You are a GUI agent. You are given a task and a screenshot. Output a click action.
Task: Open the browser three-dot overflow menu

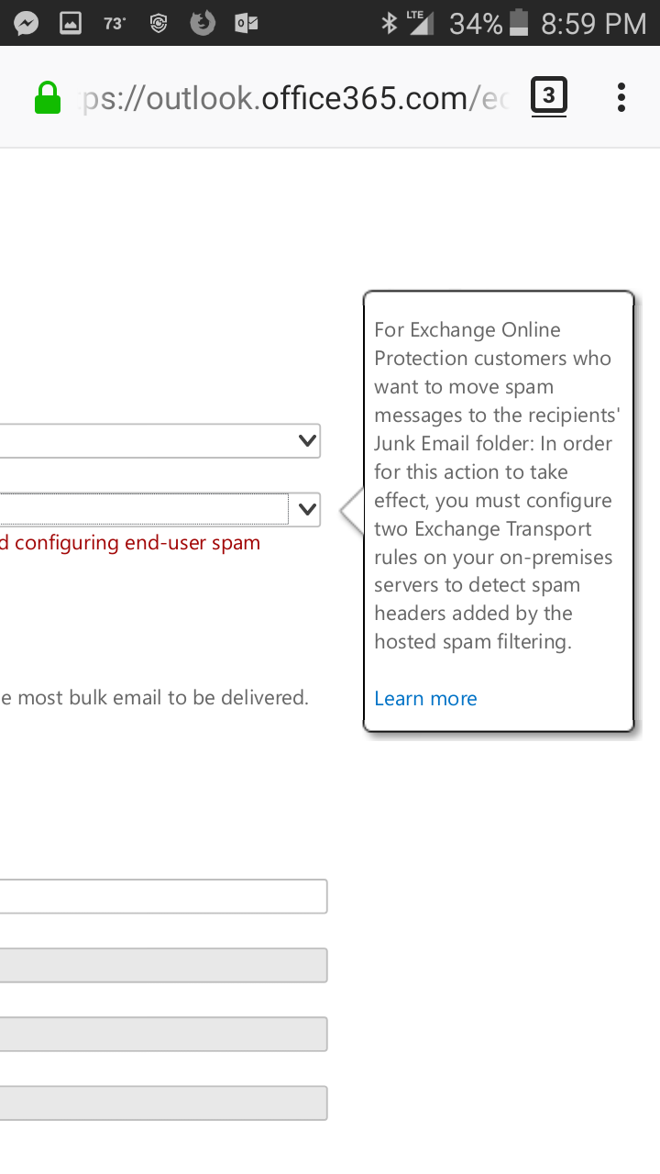[621, 97]
